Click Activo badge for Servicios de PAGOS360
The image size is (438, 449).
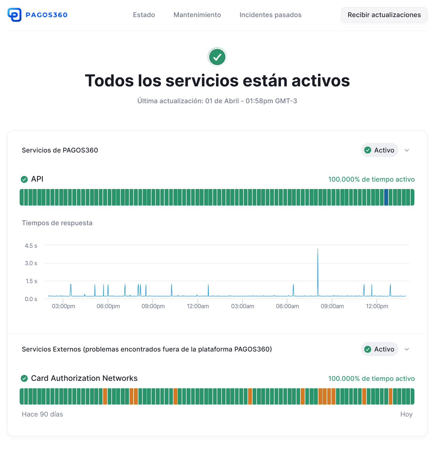380,150
